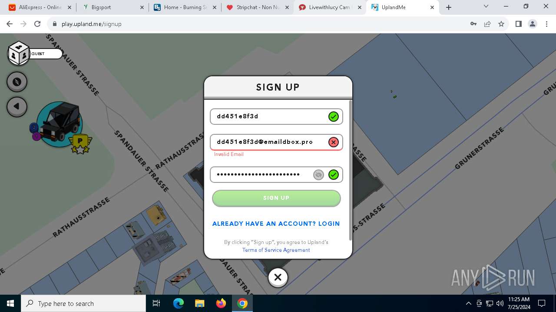Click the username input field
The width and height of the screenshot is (556, 312).
(276, 117)
